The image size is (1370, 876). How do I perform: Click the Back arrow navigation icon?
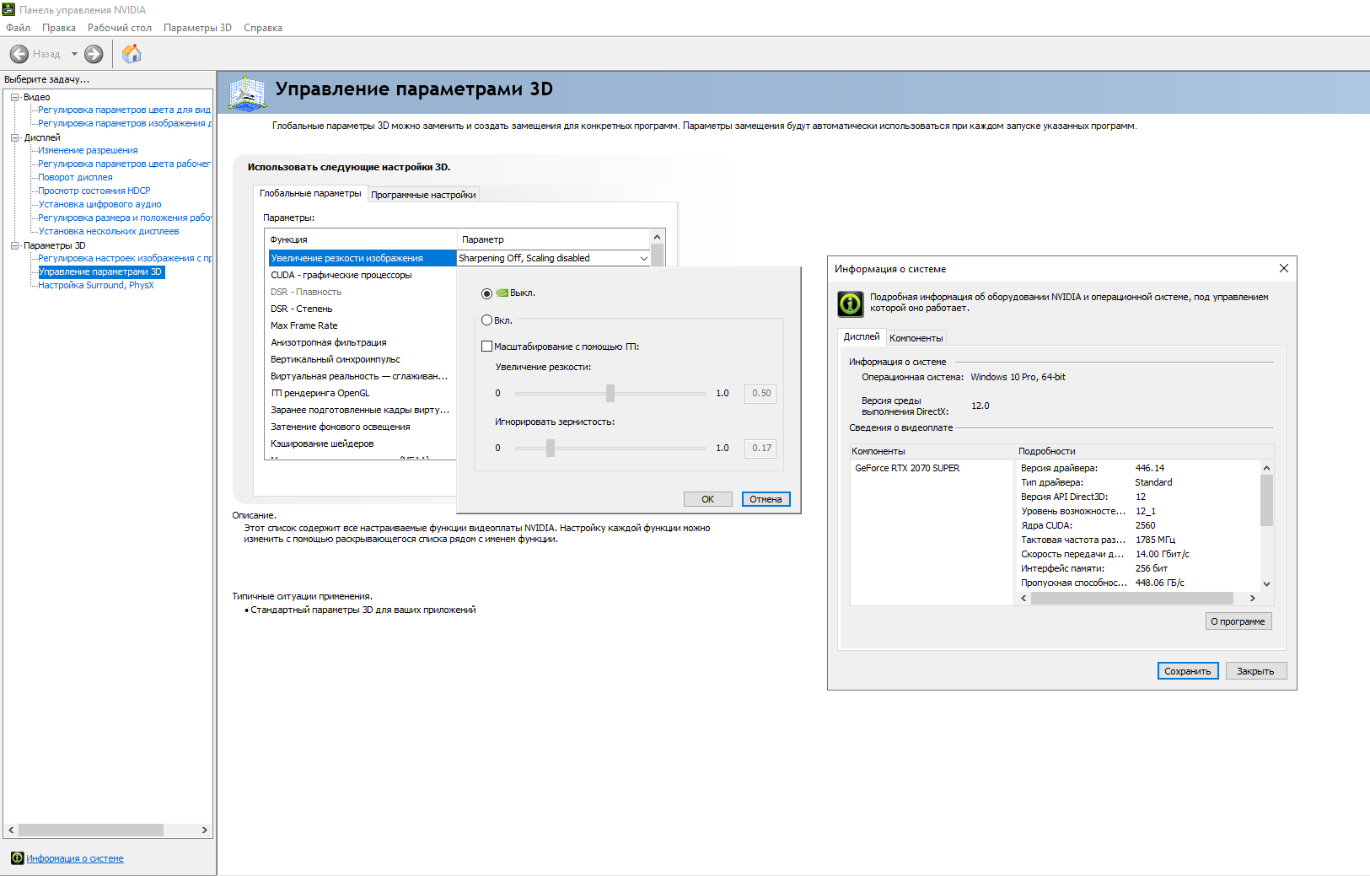[x=19, y=54]
